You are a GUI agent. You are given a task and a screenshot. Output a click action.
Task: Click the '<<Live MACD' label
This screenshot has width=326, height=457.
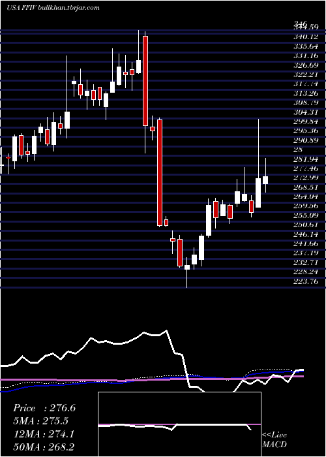tap(274, 440)
